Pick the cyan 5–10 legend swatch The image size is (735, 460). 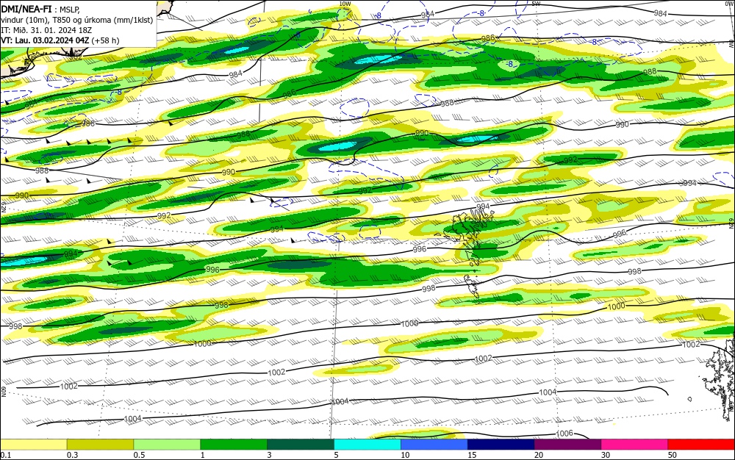tap(367, 445)
